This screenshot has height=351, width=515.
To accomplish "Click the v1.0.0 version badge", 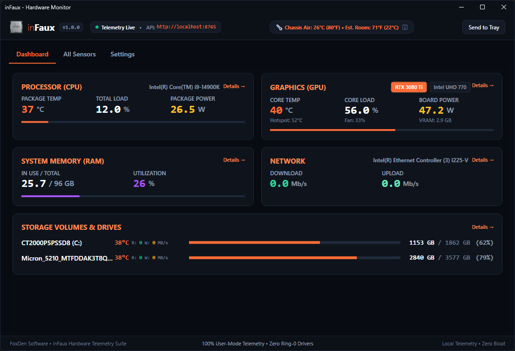I will tap(71, 28).
